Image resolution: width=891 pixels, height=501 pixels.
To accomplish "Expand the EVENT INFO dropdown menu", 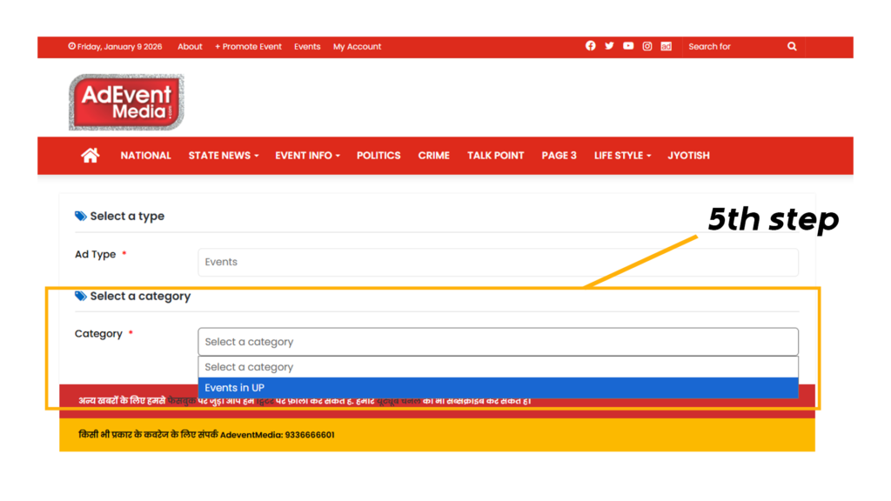I will tap(307, 156).
